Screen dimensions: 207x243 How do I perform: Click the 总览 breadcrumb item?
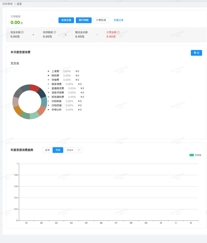click(19, 4)
